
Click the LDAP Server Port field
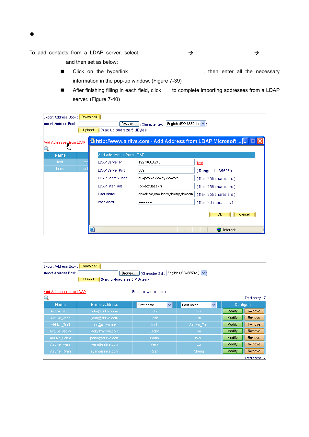click(x=166, y=170)
